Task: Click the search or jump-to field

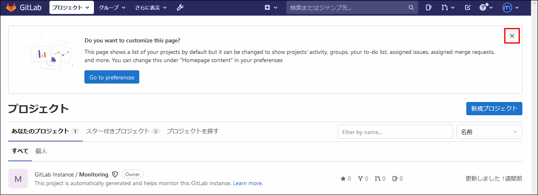Action: click(x=352, y=7)
